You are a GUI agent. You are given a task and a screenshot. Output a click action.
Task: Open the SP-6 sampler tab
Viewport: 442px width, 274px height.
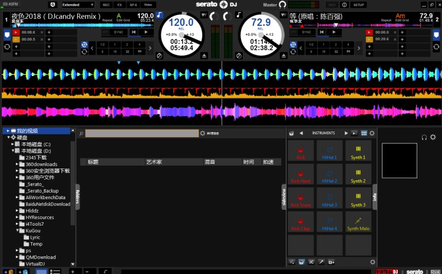[133, 5]
